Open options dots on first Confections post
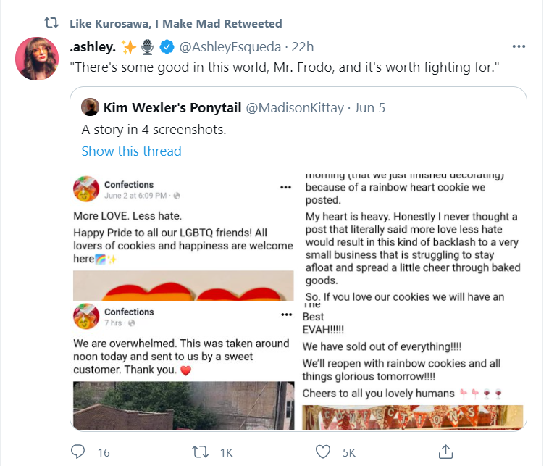 285,188
